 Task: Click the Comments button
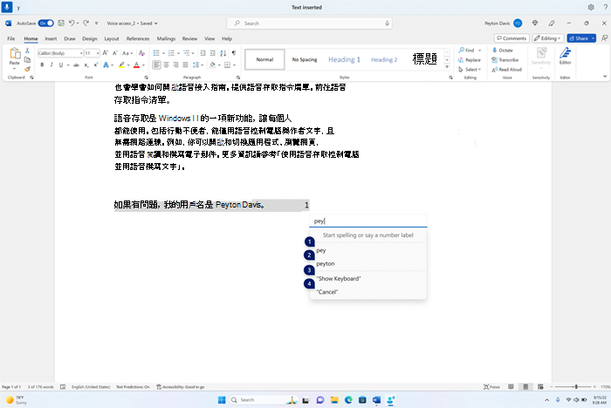pyautogui.click(x=511, y=38)
